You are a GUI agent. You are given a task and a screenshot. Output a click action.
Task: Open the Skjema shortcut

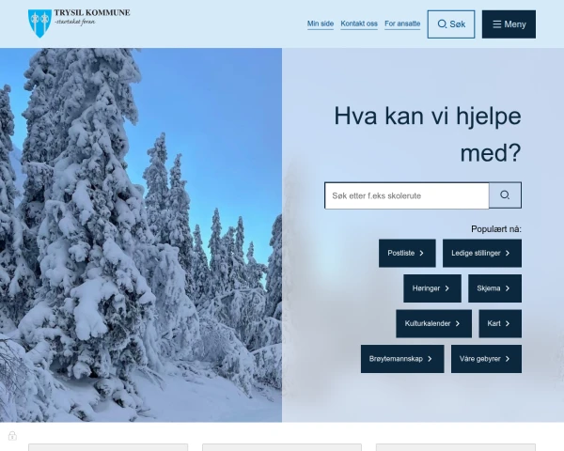494,288
